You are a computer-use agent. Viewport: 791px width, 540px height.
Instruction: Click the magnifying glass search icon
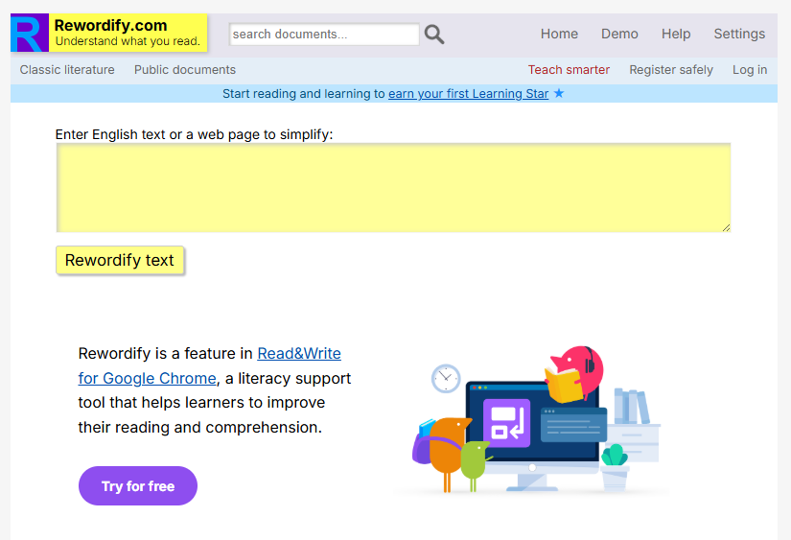(x=433, y=35)
